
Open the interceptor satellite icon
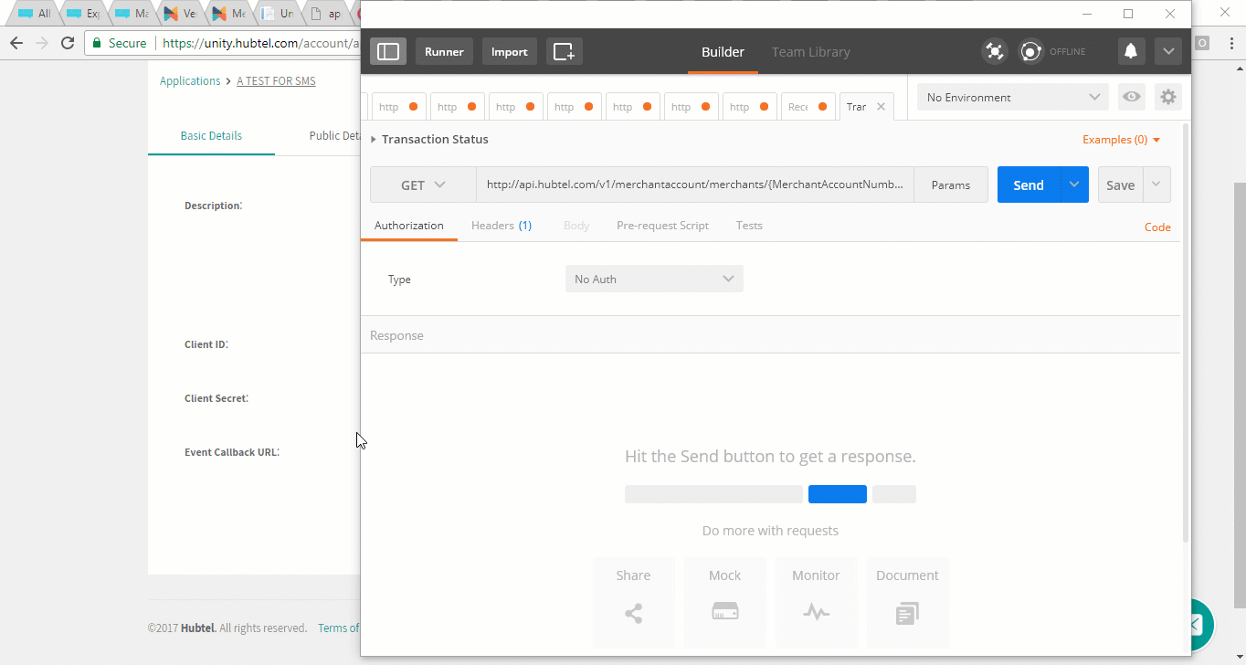[995, 51]
